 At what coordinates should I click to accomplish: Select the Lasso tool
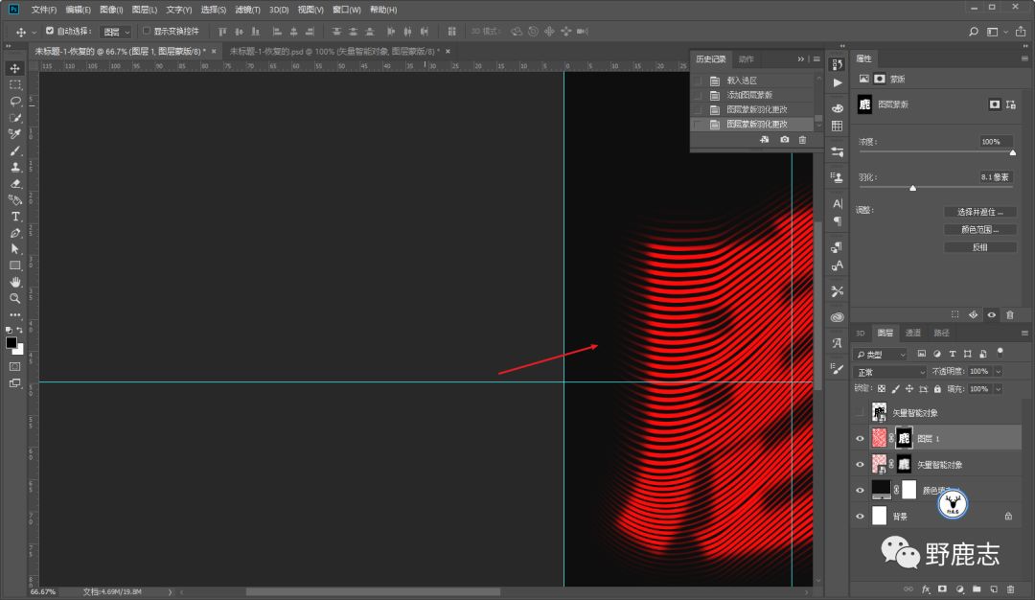(x=15, y=101)
